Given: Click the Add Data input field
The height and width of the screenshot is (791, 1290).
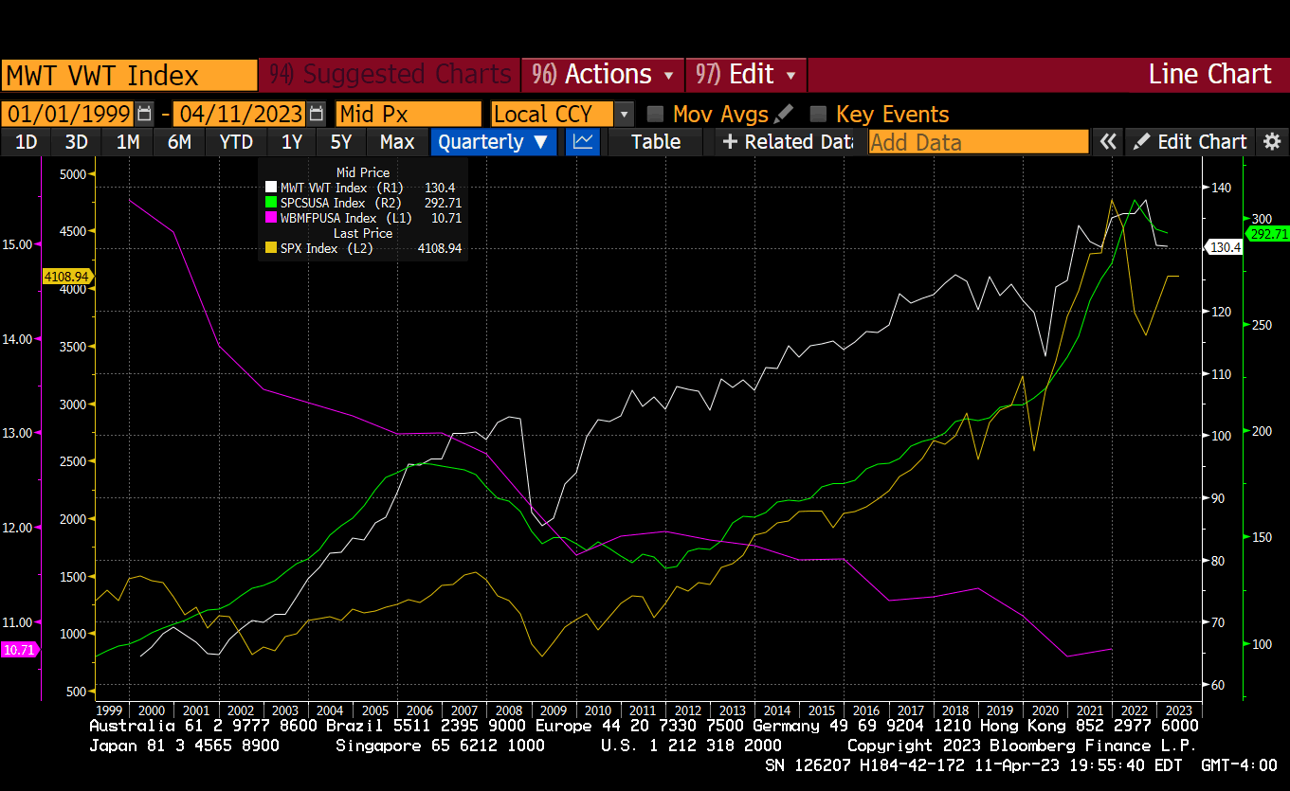Looking at the screenshot, I should click(x=978, y=142).
